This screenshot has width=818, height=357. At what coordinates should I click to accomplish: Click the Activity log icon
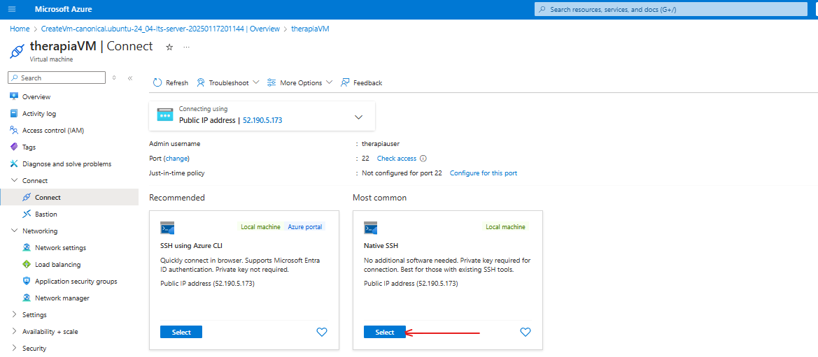(14, 114)
